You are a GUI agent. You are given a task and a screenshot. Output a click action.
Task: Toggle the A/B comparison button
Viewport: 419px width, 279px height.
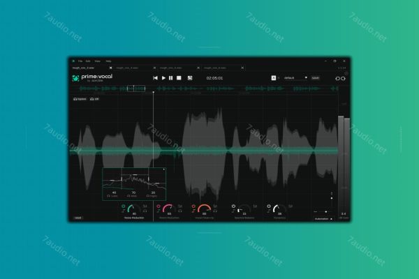click(x=274, y=78)
